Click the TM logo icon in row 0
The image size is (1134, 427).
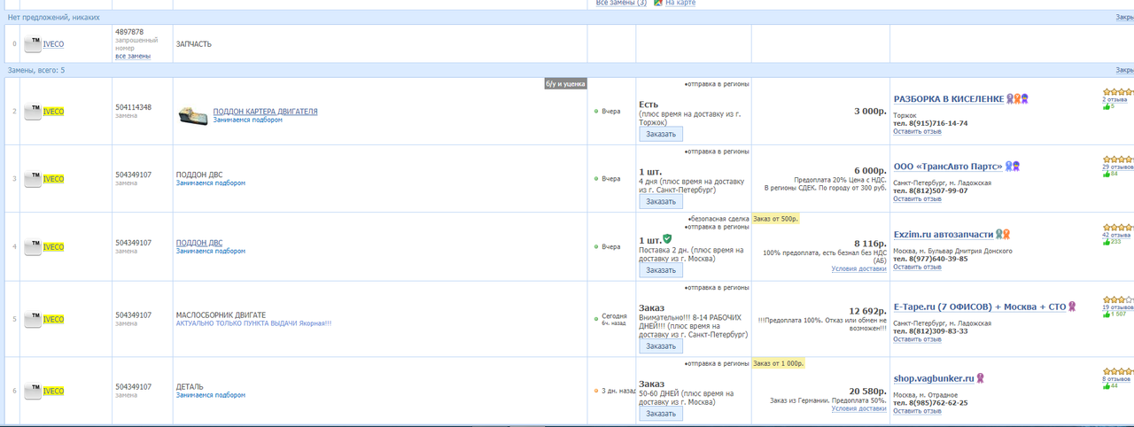click(33, 43)
